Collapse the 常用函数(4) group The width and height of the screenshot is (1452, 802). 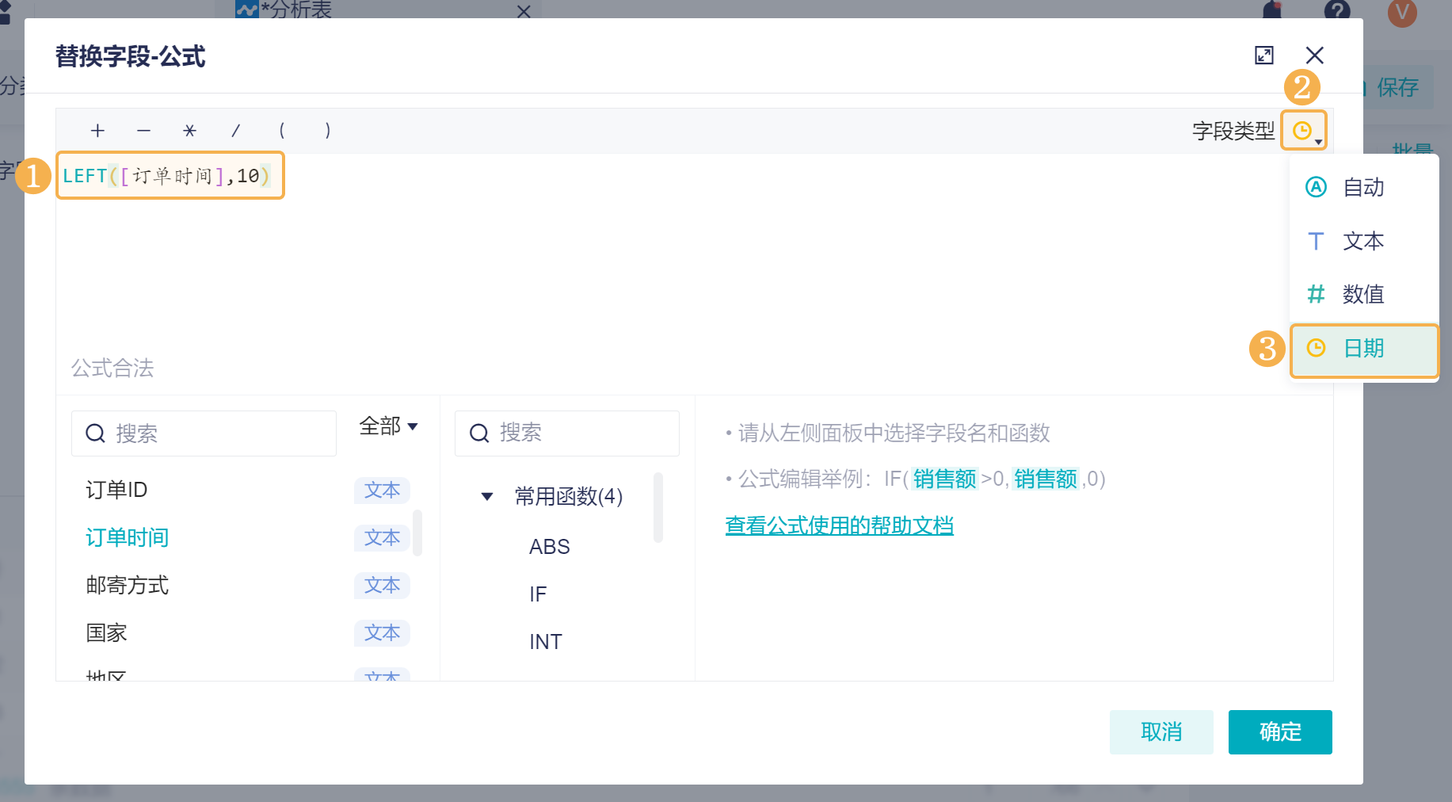coord(487,497)
